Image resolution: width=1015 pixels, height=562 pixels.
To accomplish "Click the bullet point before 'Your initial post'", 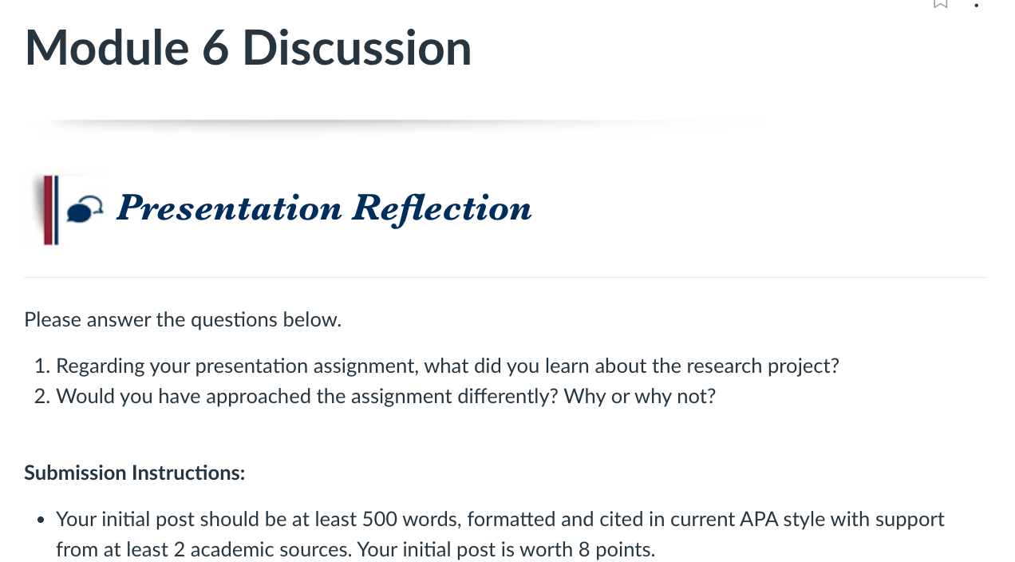I will [x=41, y=520].
